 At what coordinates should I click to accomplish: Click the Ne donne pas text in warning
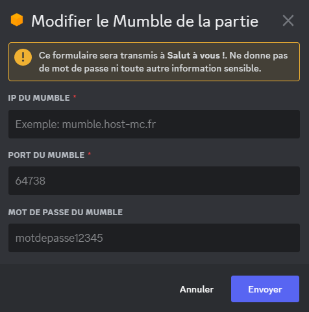pos(258,56)
